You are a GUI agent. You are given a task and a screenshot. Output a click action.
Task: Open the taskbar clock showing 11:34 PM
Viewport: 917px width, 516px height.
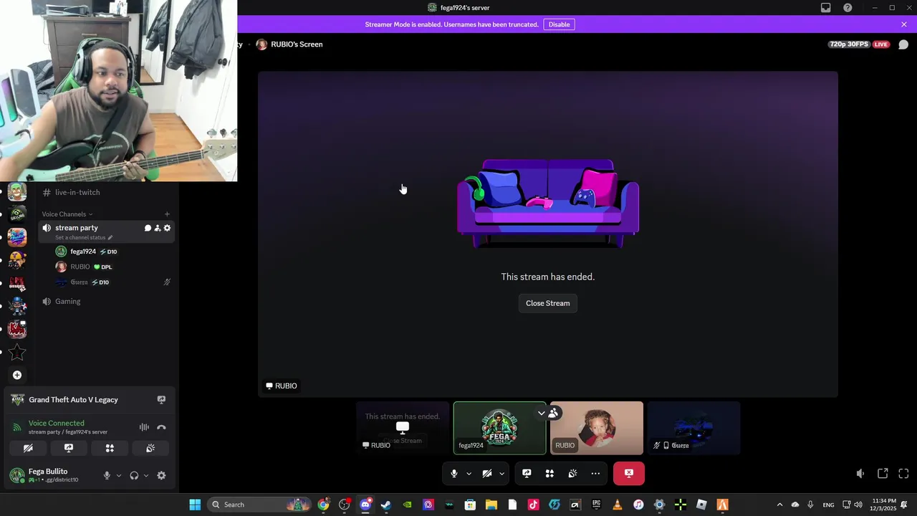[884, 505]
